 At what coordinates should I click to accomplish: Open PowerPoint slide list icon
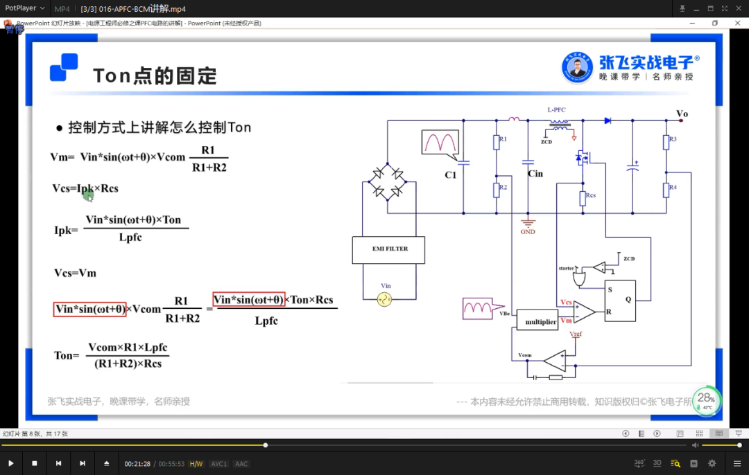(641, 433)
